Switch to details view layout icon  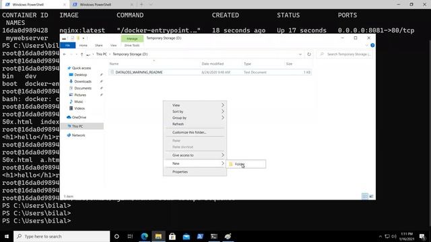point(365,196)
